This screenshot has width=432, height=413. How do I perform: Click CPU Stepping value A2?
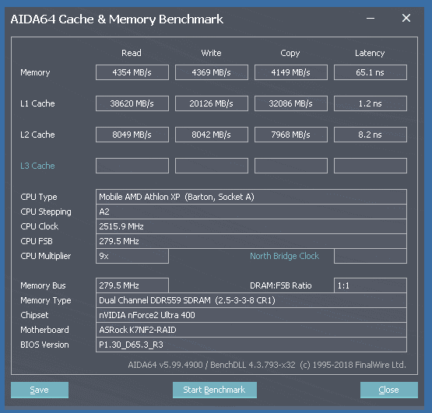[x=251, y=212]
